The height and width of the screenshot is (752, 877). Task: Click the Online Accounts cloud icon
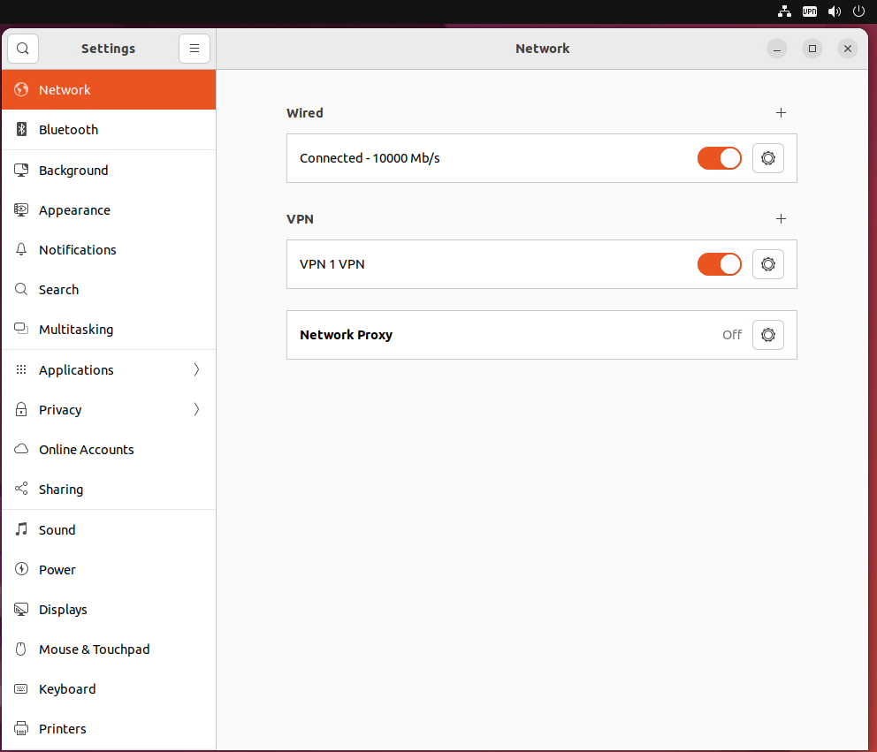[x=21, y=449]
